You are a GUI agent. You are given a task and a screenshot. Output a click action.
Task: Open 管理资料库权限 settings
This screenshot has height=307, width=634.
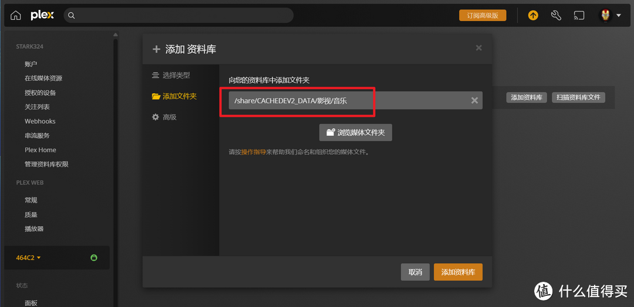point(46,164)
